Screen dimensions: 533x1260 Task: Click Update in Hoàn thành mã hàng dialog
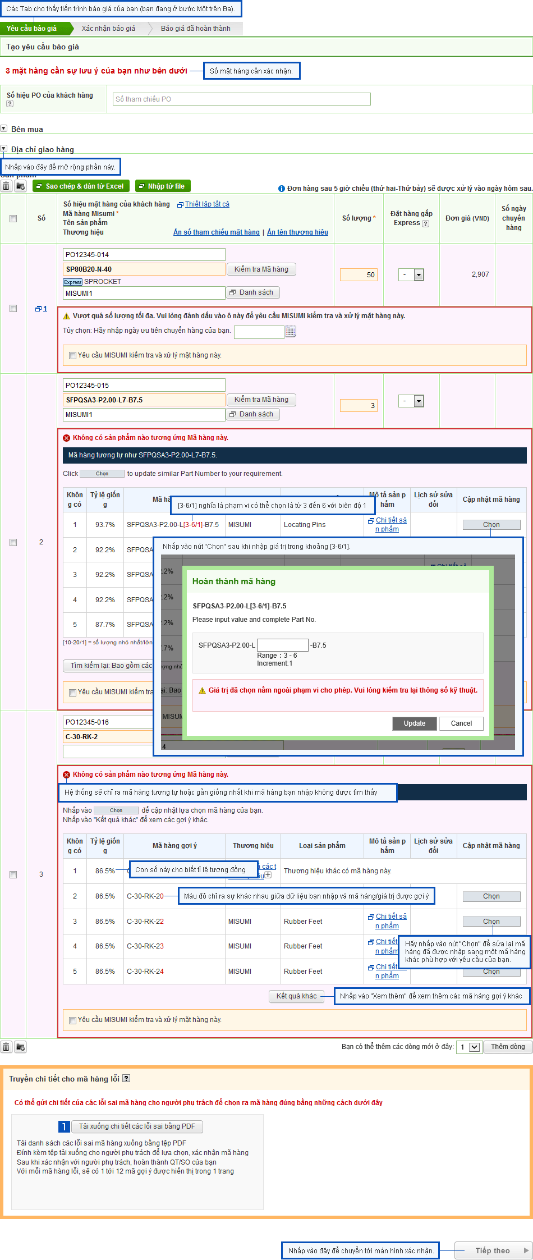[415, 723]
